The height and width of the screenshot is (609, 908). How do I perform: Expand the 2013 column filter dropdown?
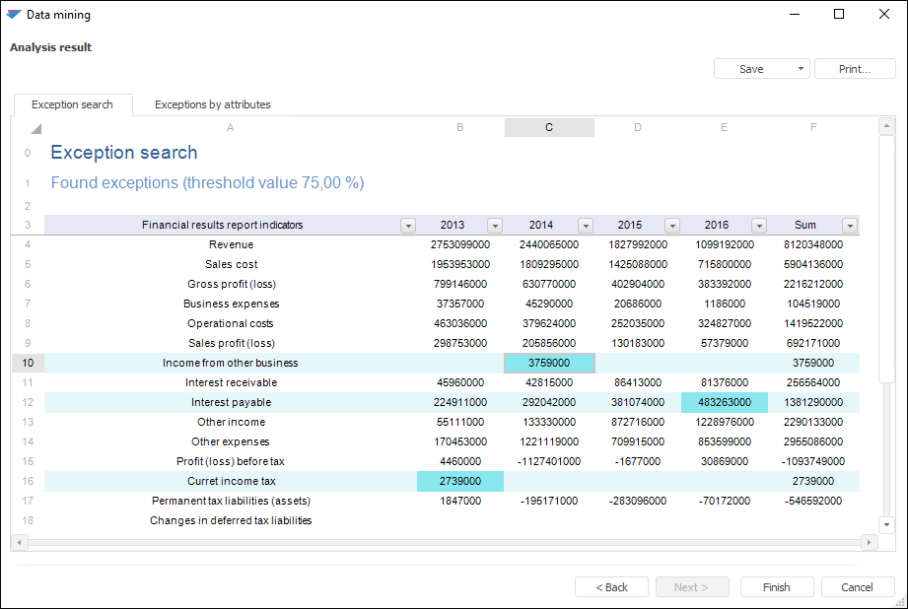pyautogui.click(x=495, y=226)
